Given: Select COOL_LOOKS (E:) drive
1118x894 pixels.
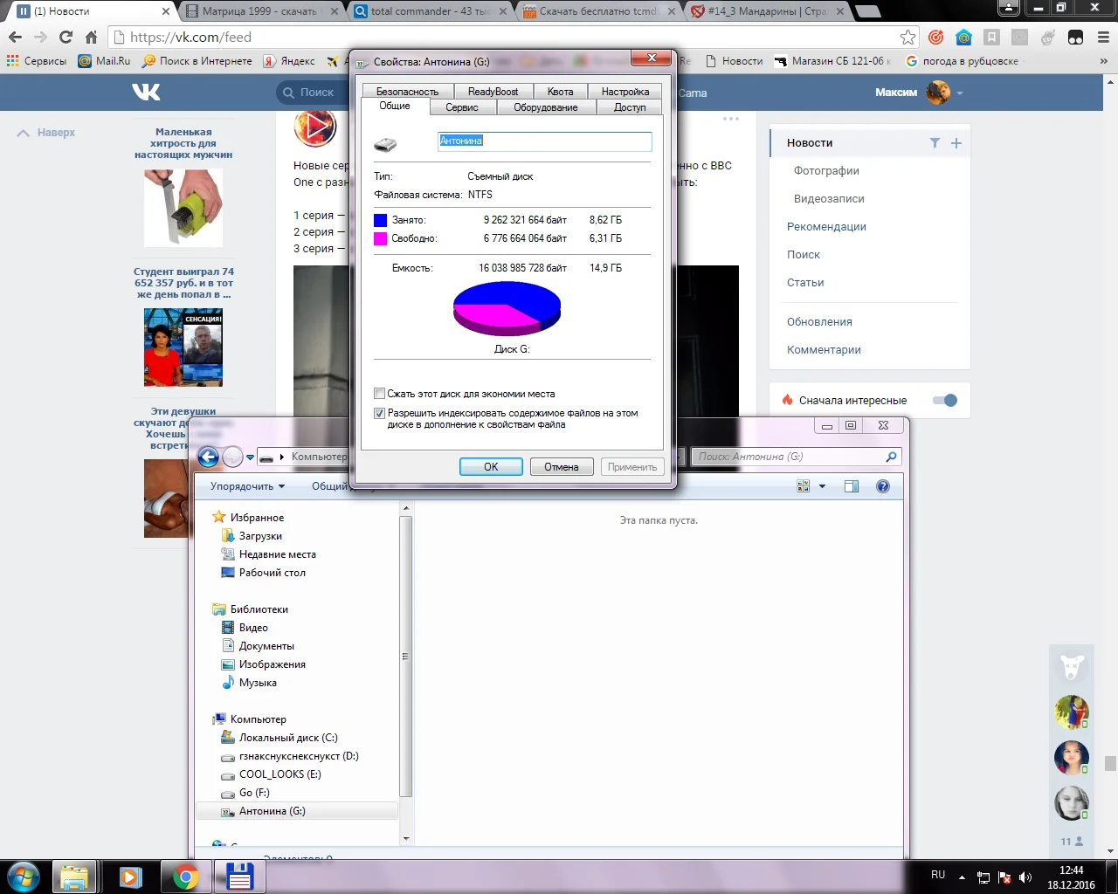Looking at the screenshot, I should pos(279,774).
